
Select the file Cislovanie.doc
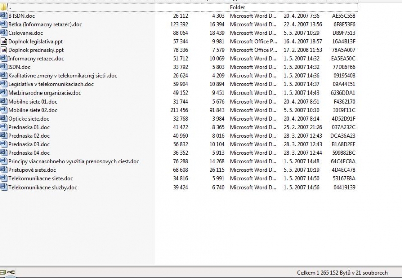tap(25, 33)
